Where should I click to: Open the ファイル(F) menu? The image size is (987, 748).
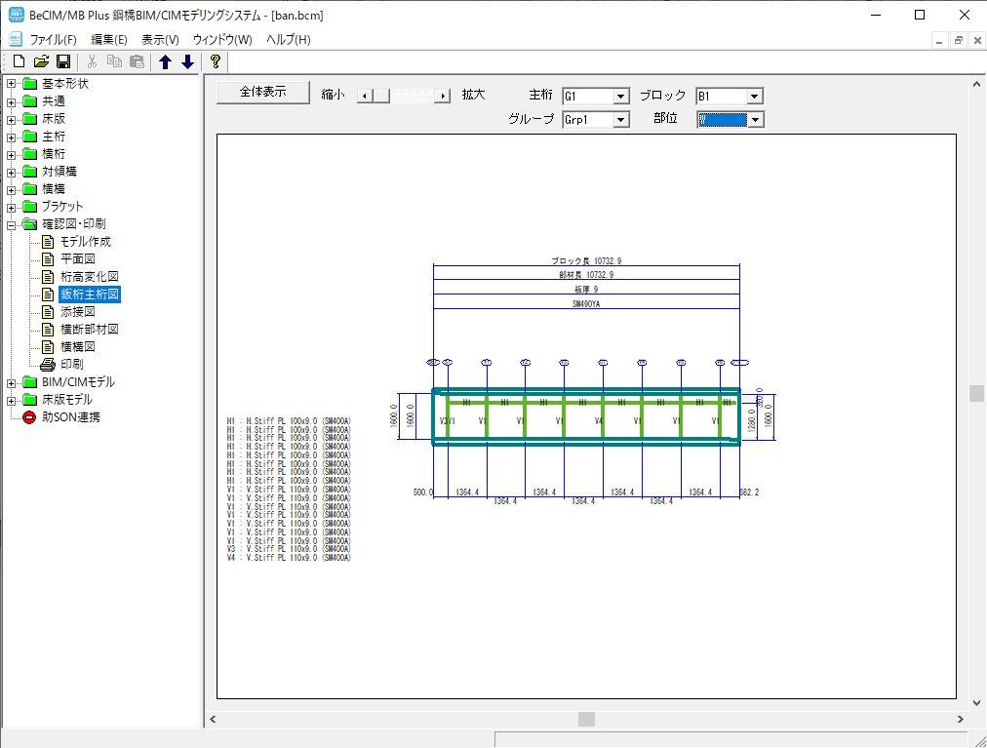coord(53,40)
